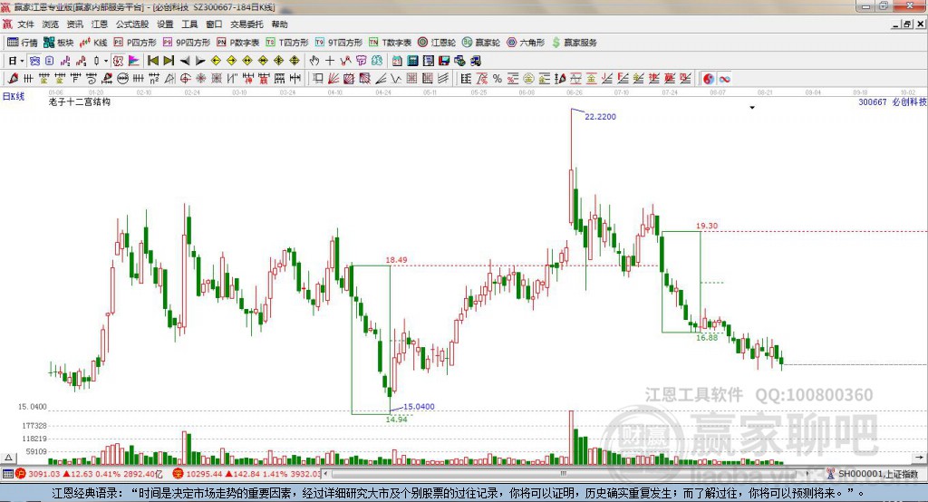
Task: Select the hand pan tool
Action: pyautogui.click(x=314, y=61)
